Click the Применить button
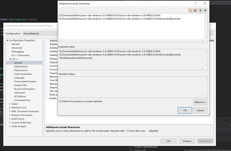The image size is (231, 151). [x=205, y=141]
